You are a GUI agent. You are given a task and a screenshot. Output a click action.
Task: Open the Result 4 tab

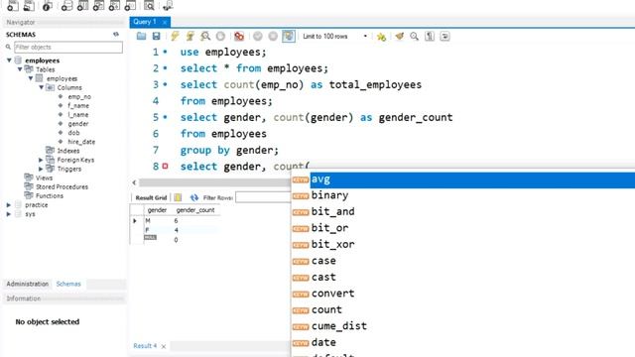pos(145,346)
